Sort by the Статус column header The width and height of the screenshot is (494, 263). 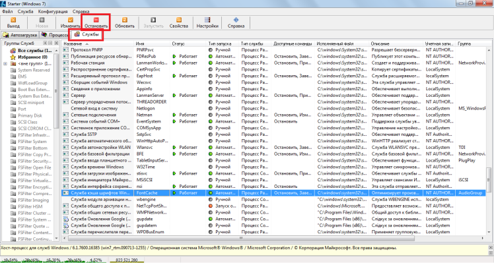pos(188,44)
